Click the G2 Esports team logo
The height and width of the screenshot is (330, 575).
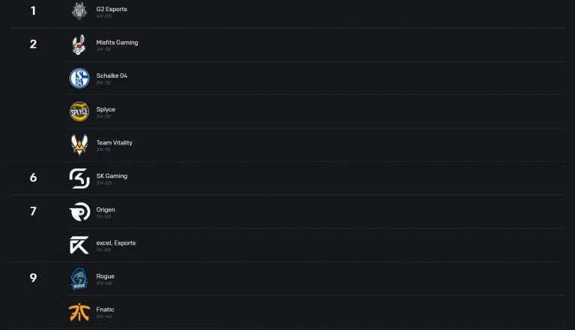[x=79, y=11]
